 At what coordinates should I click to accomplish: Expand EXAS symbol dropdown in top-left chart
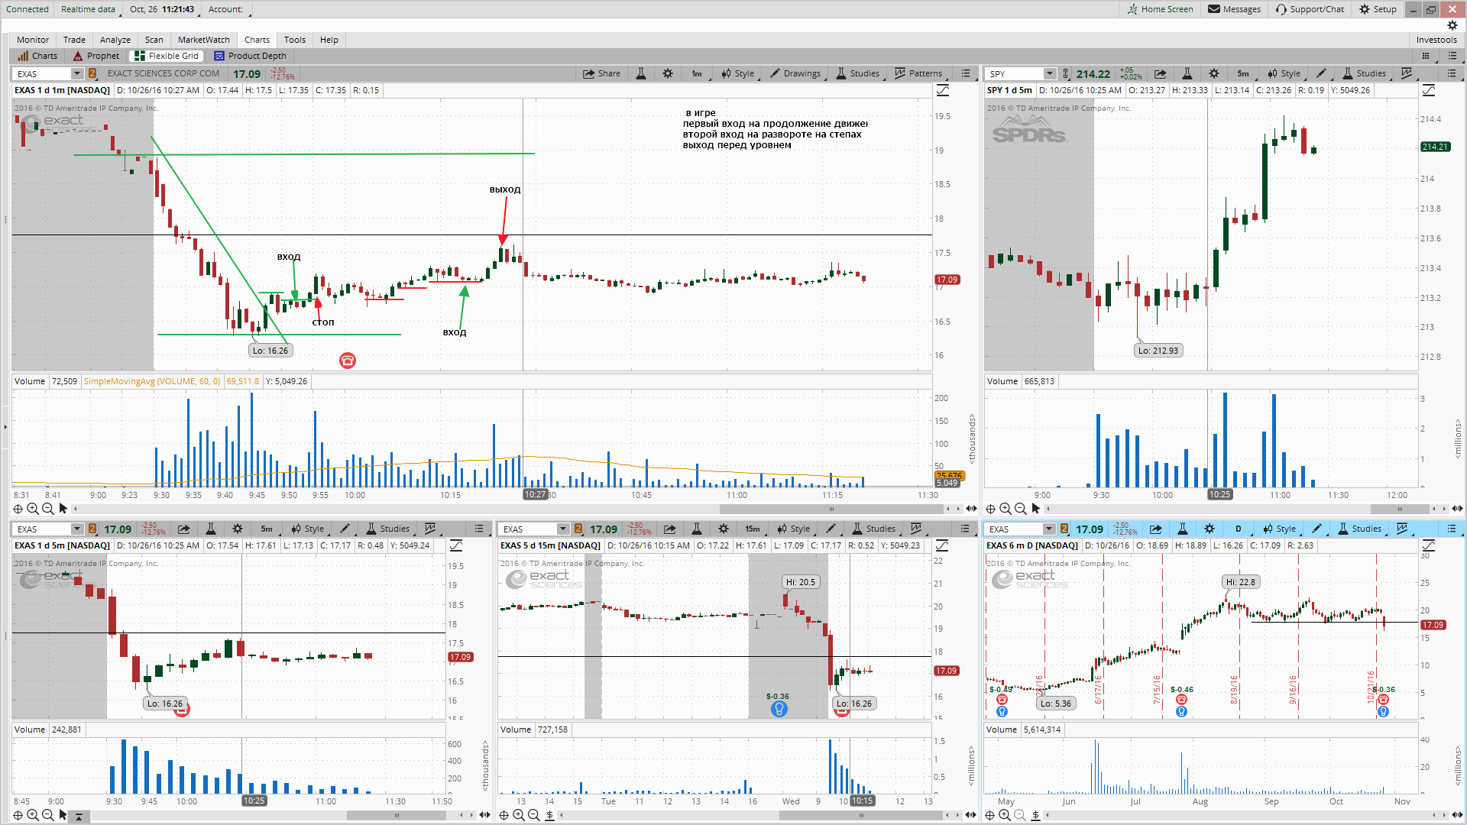[77, 73]
